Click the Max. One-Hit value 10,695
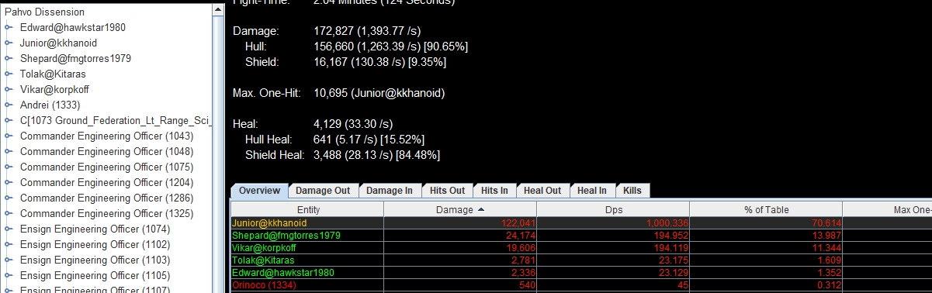 [x=331, y=93]
